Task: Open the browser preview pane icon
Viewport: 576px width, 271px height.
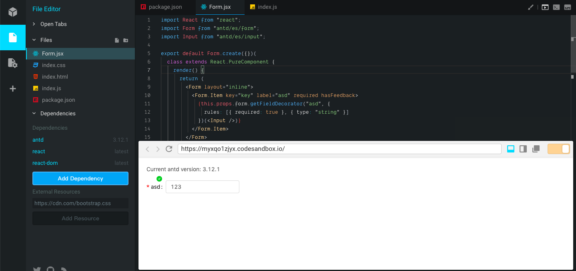Action: (545, 7)
